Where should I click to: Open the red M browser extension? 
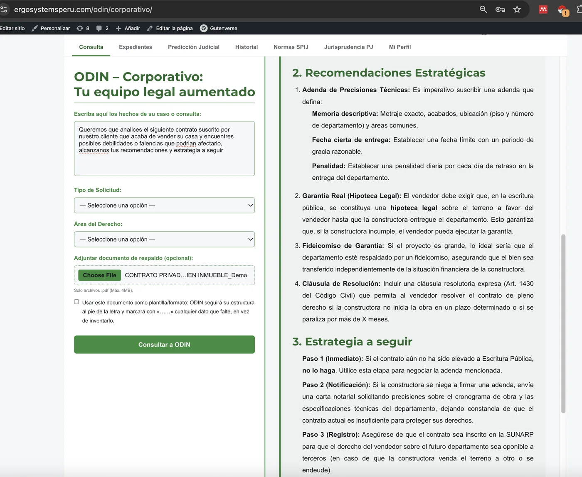[x=543, y=9]
